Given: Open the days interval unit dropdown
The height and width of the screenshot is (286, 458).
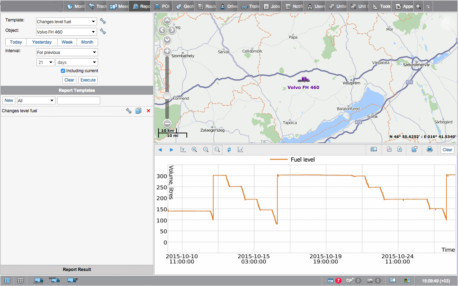Looking at the screenshot, I should pos(77,62).
